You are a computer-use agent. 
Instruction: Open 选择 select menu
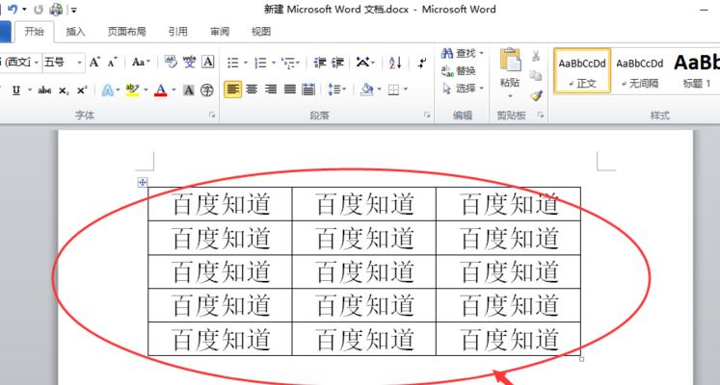tap(463, 88)
